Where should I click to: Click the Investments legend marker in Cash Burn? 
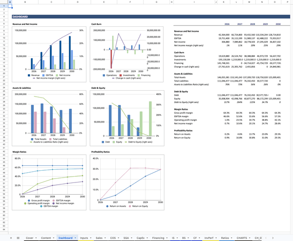(x=122, y=76)
